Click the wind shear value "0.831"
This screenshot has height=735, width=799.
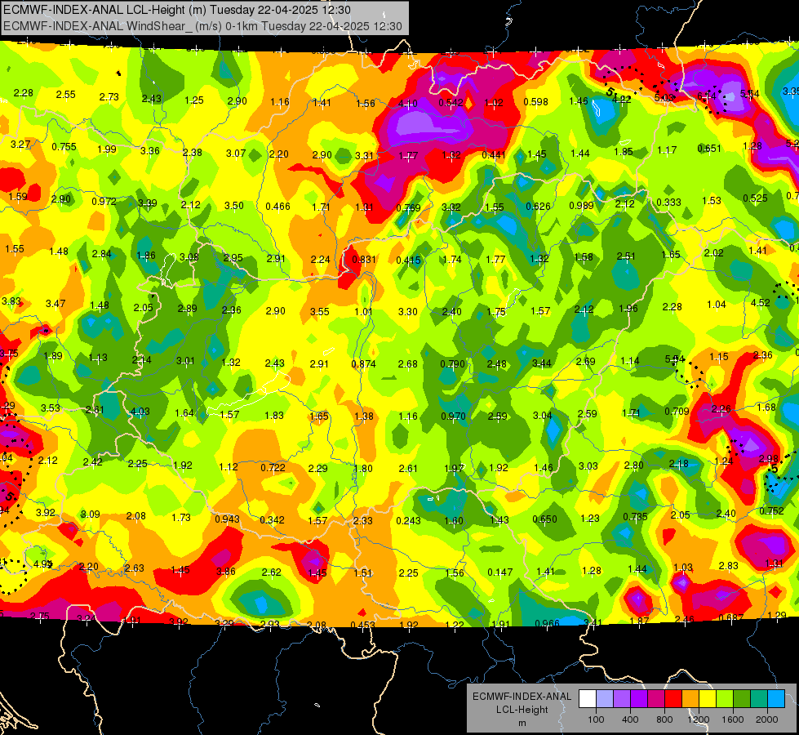364,259
